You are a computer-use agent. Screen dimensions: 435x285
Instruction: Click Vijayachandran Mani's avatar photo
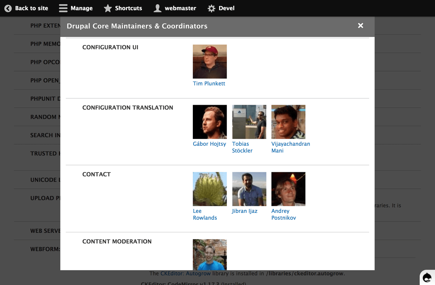click(x=288, y=122)
